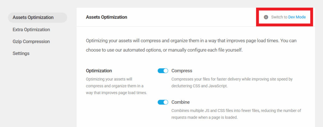Click the gray description under the Optimization heading
Viewport: 323px width, 127px height.
coord(116,86)
